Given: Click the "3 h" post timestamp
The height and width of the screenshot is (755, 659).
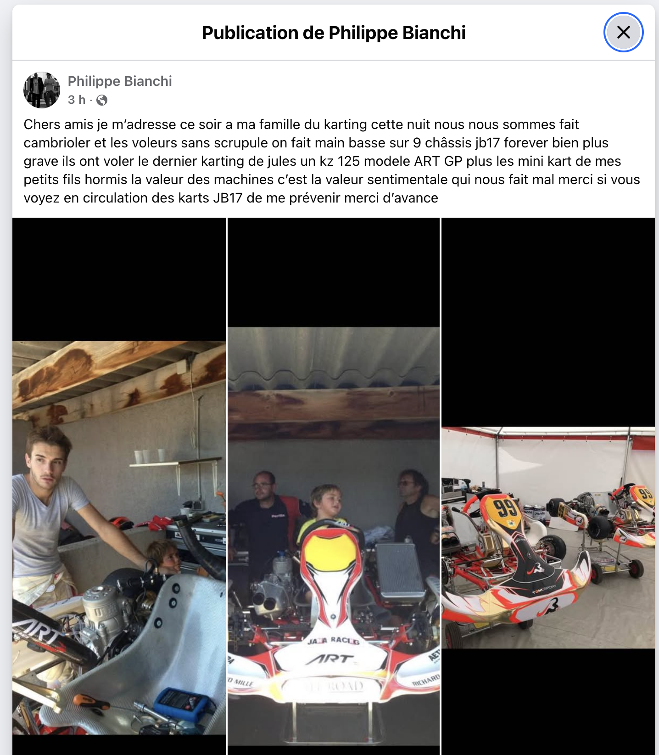Looking at the screenshot, I should [x=77, y=100].
